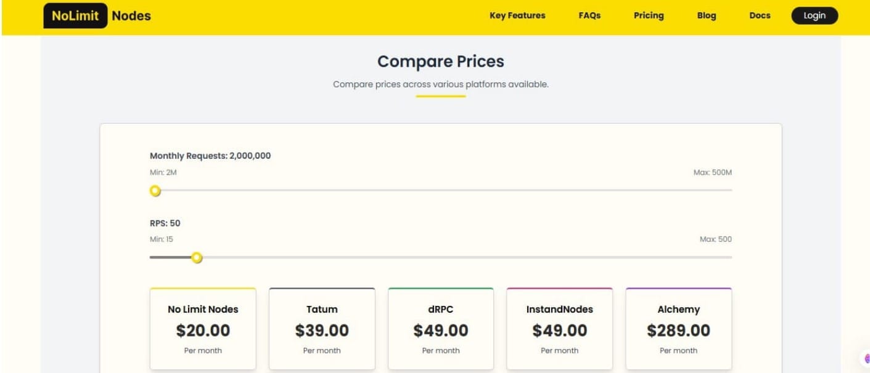
Task: Select the InstandNodes price card
Action: point(560,329)
